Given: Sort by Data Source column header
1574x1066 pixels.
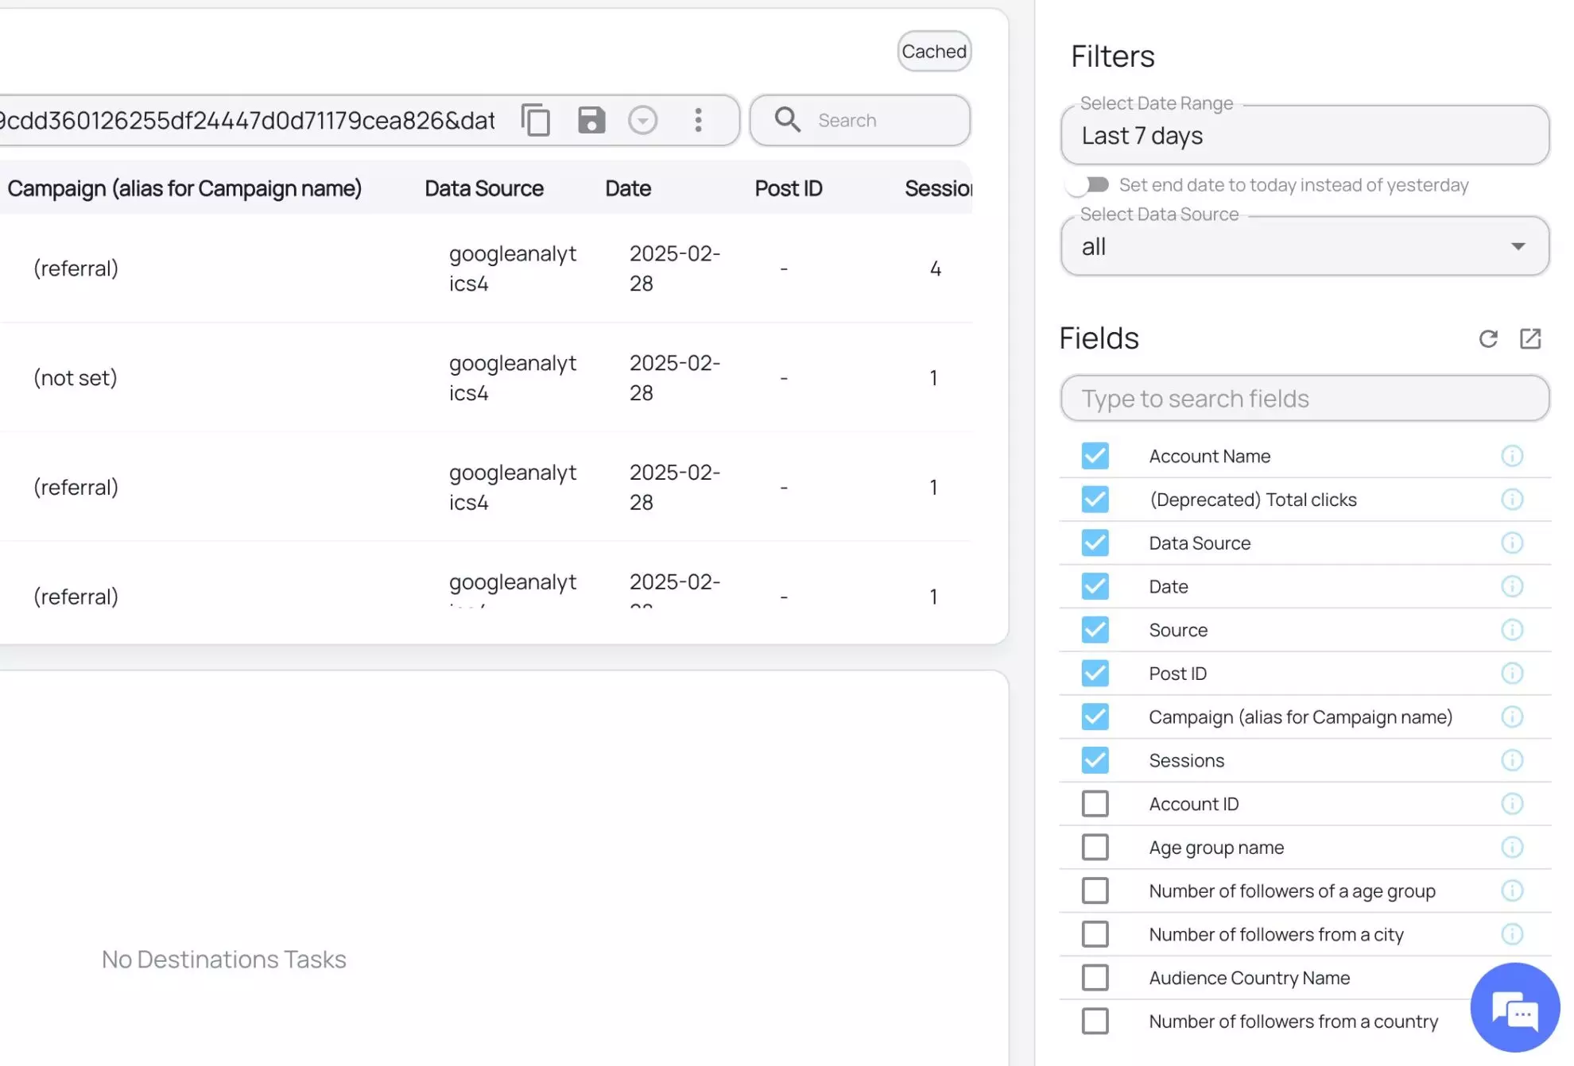Looking at the screenshot, I should click(x=483, y=188).
